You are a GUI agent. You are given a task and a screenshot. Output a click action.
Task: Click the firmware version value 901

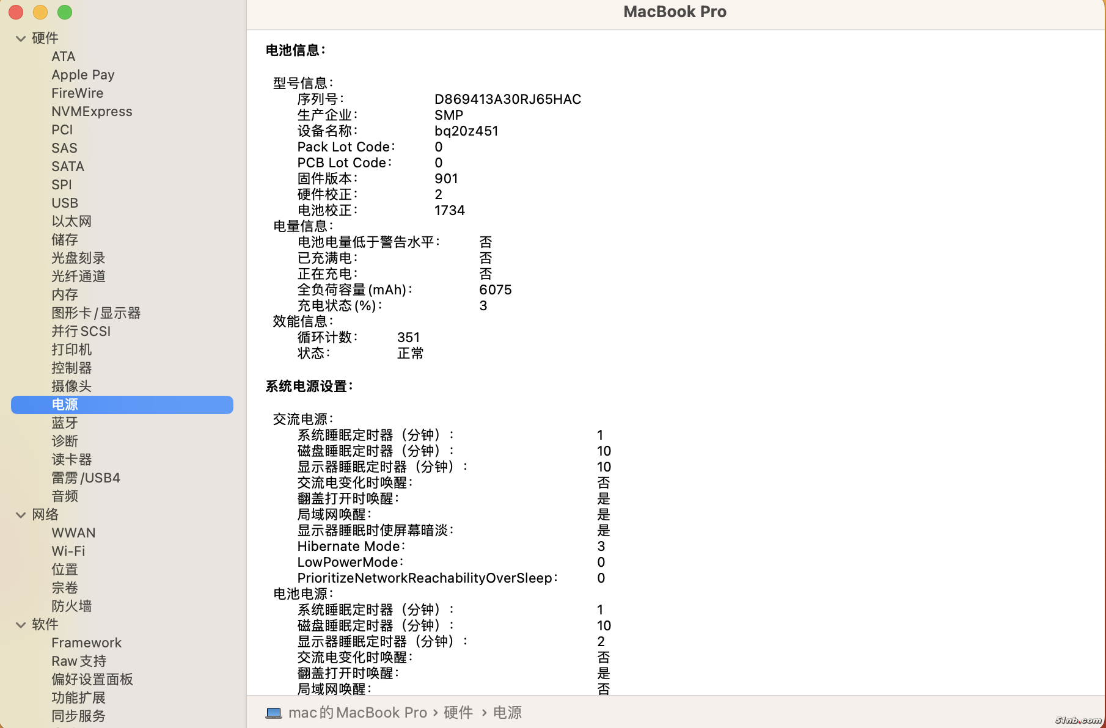[x=446, y=179]
